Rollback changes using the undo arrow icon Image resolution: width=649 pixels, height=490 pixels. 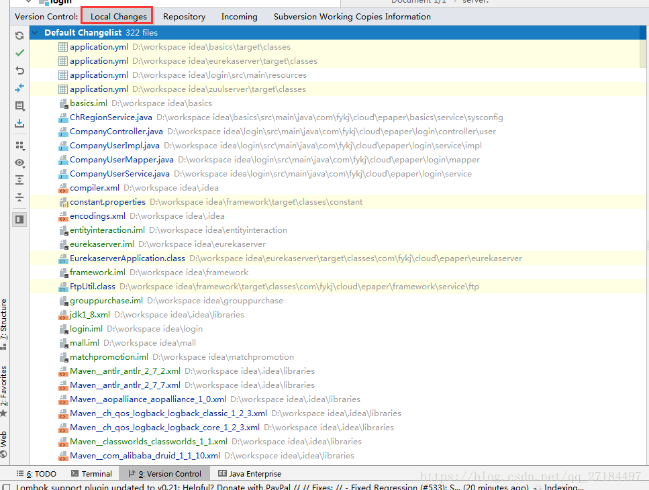[x=19, y=70]
